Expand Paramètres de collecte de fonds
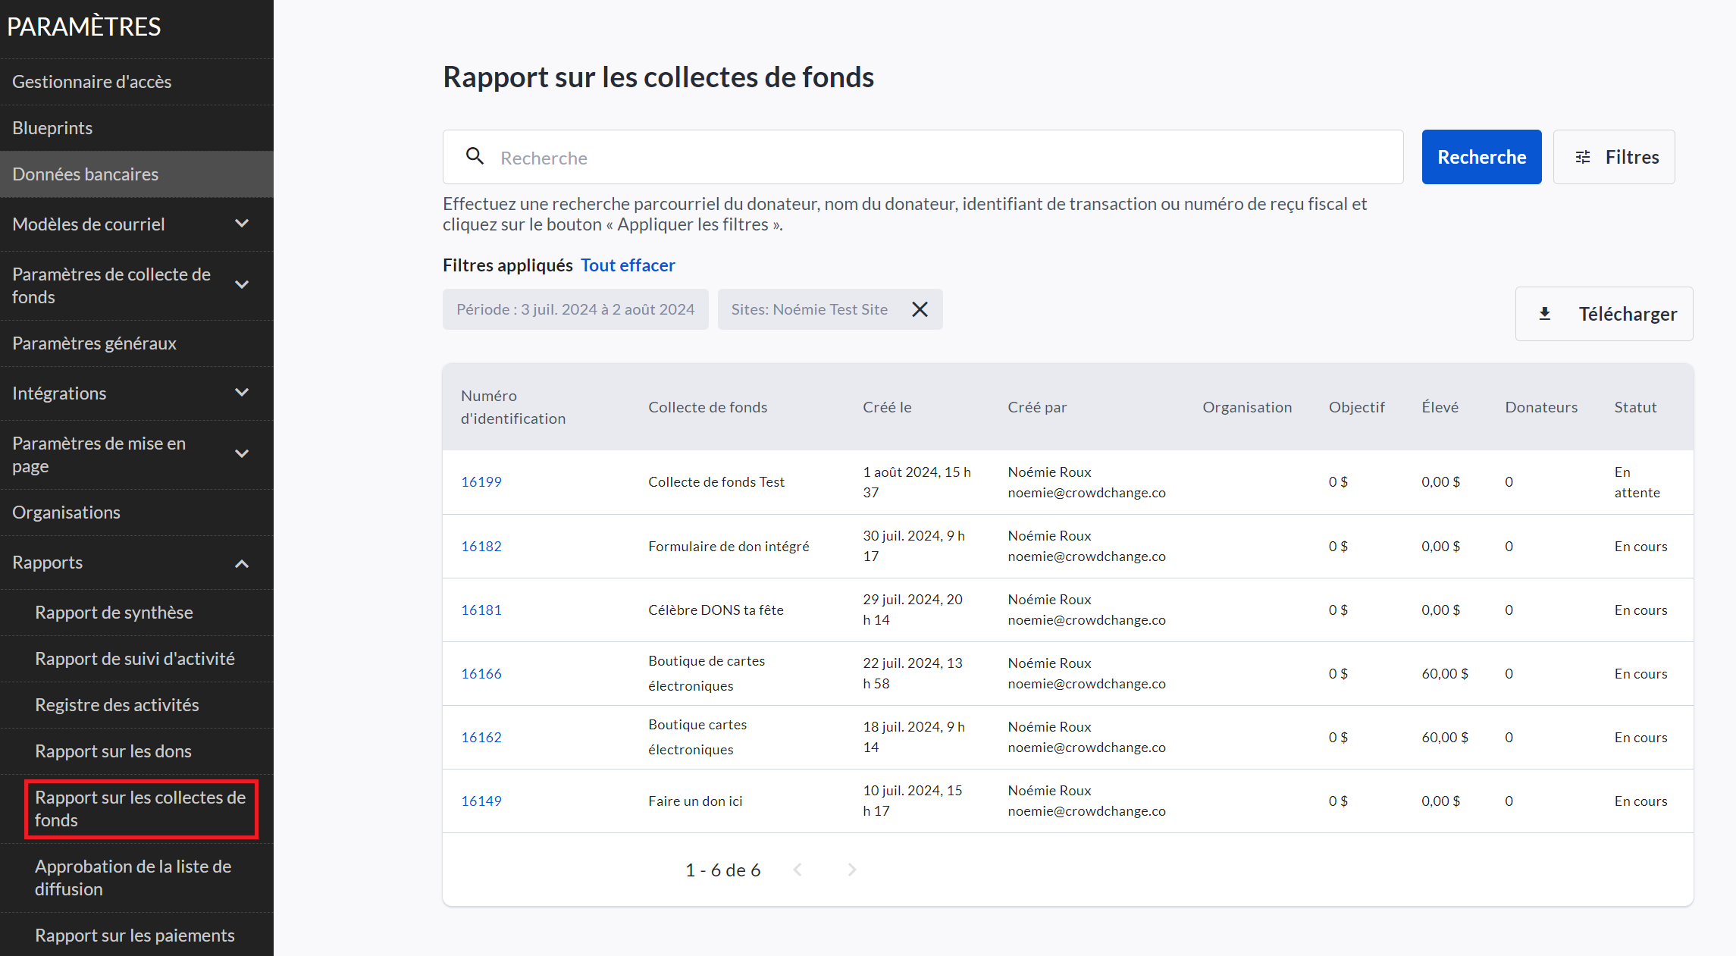The image size is (1736, 956). (x=242, y=285)
